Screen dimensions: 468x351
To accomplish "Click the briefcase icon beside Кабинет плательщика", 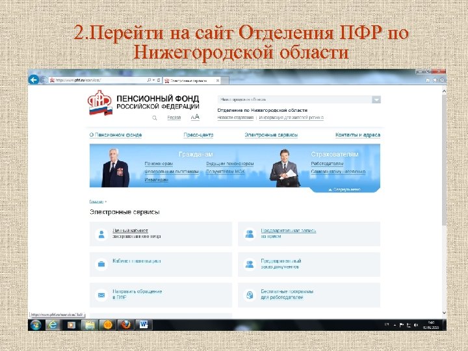I will pyautogui.click(x=101, y=265).
